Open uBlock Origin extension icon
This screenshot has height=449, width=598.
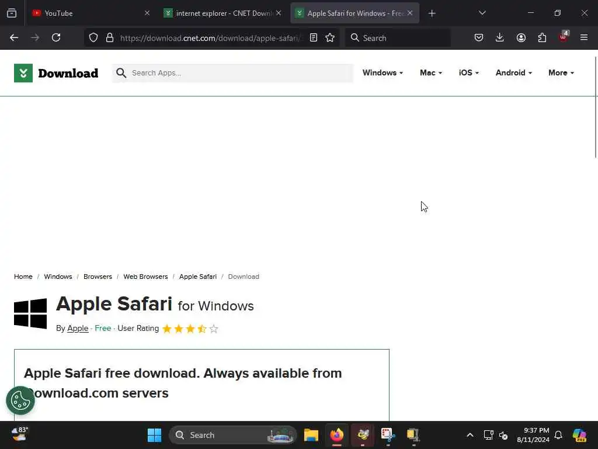(x=564, y=37)
